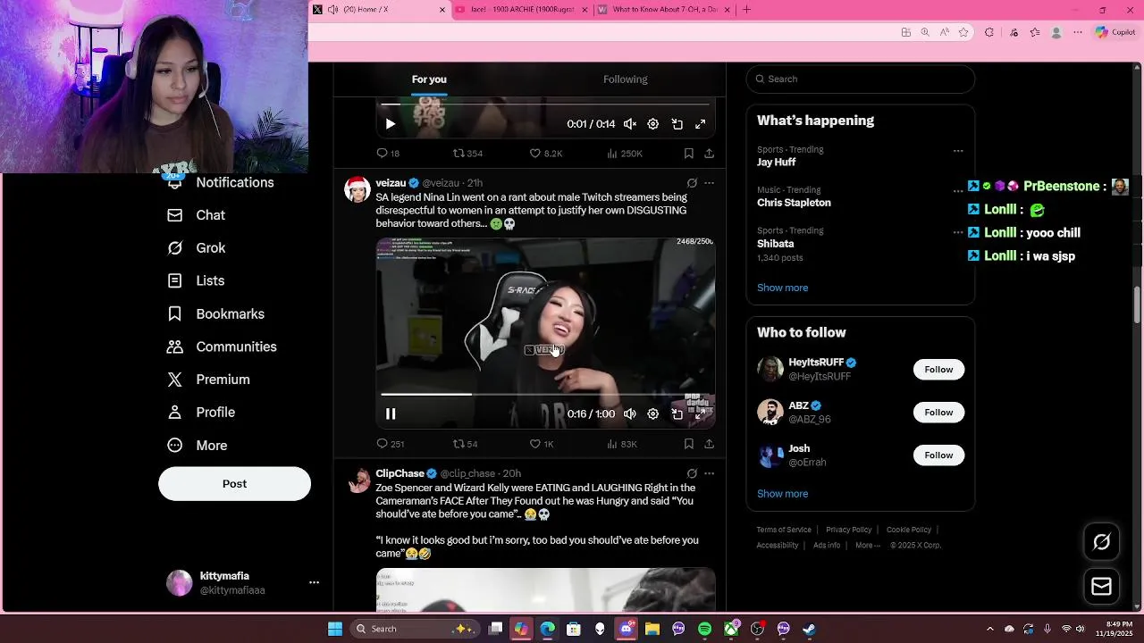Viewport: 1144px width, 643px height.
Task: Open Premium in the sidebar
Action: 209,380
